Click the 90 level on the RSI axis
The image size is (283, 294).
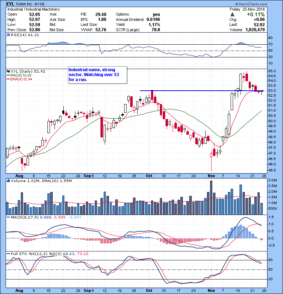point(271,38)
